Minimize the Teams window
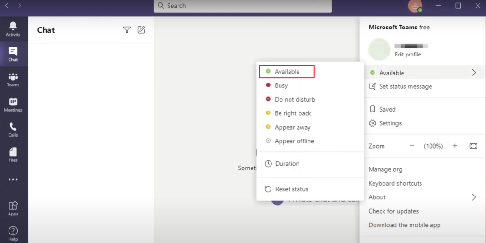Image resolution: width=486 pixels, height=243 pixels. coord(439,6)
